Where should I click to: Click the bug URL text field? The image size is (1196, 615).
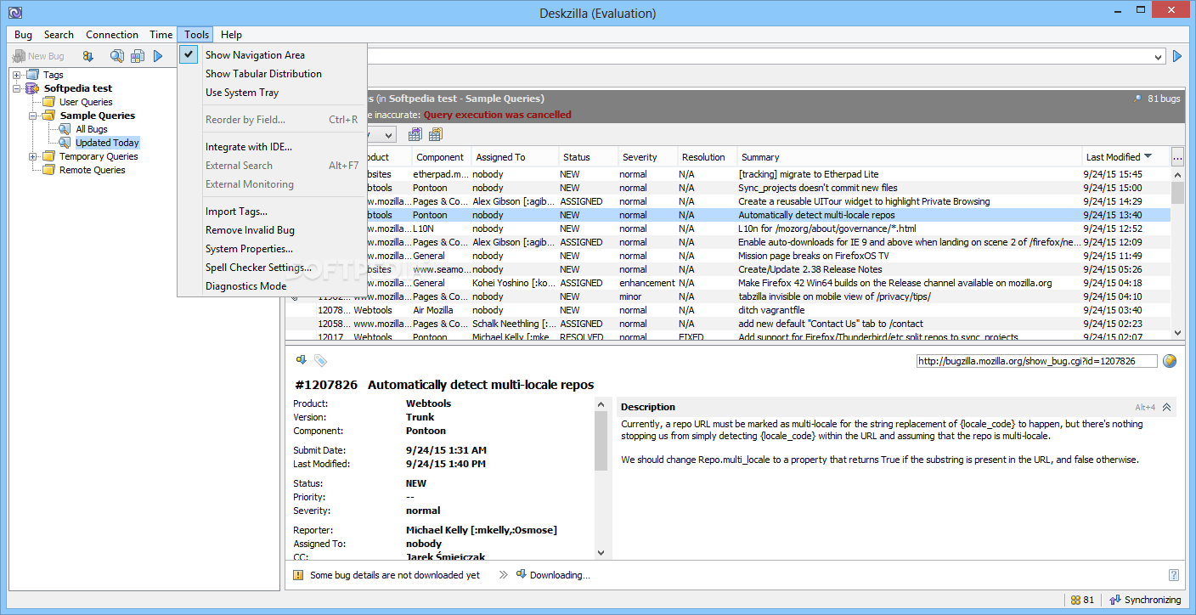1036,361
